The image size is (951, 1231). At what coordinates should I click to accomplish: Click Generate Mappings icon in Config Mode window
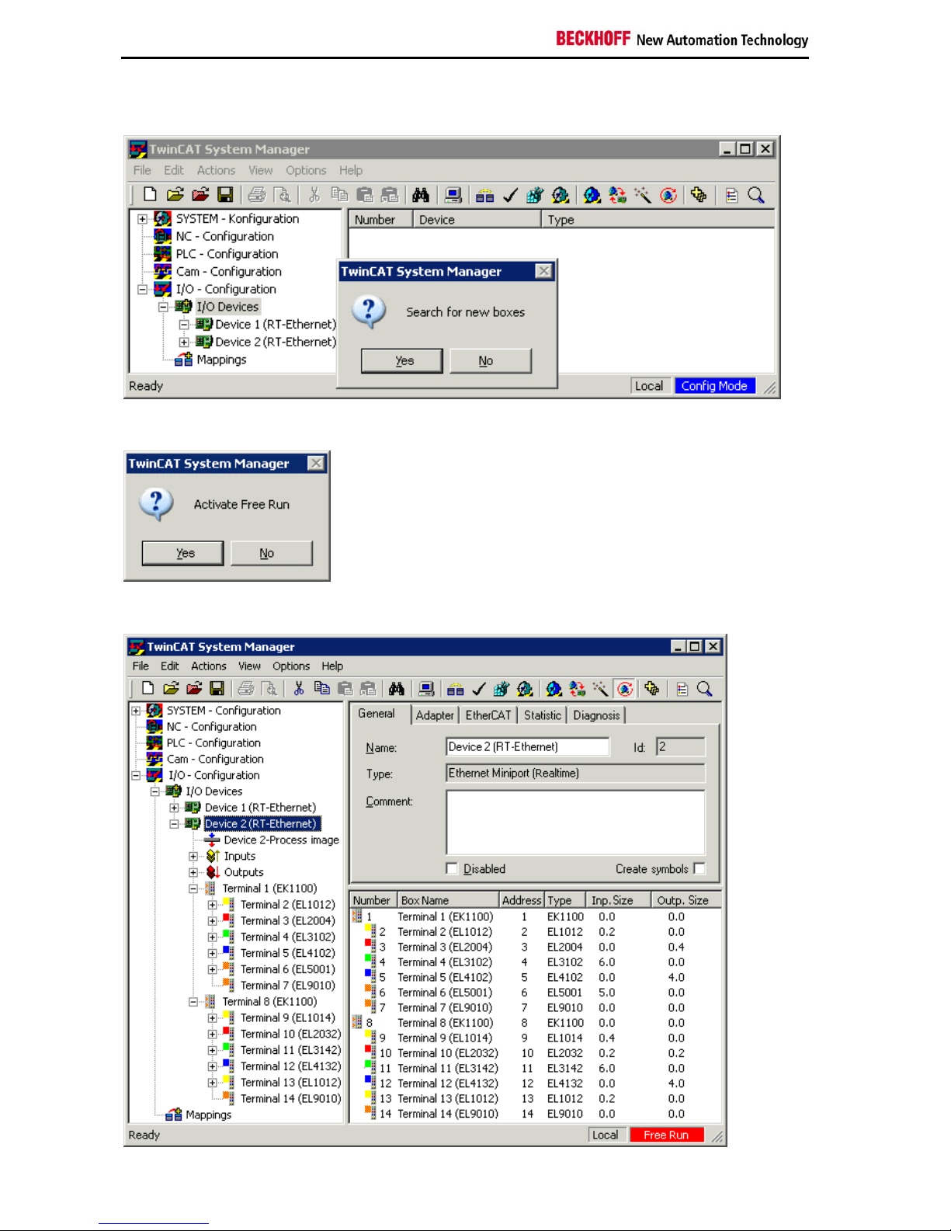click(485, 195)
